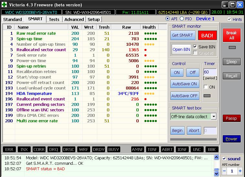Click the log scrollbar down arrow

point(217,173)
